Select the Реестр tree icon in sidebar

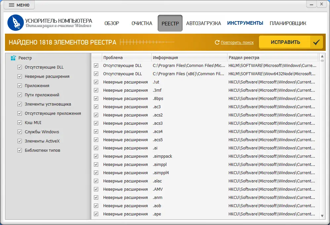point(13,58)
